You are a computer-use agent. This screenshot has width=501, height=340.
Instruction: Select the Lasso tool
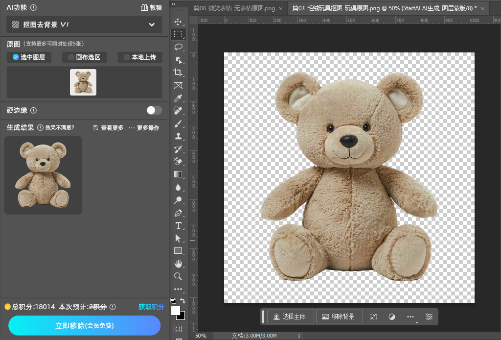[x=178, y=48]
